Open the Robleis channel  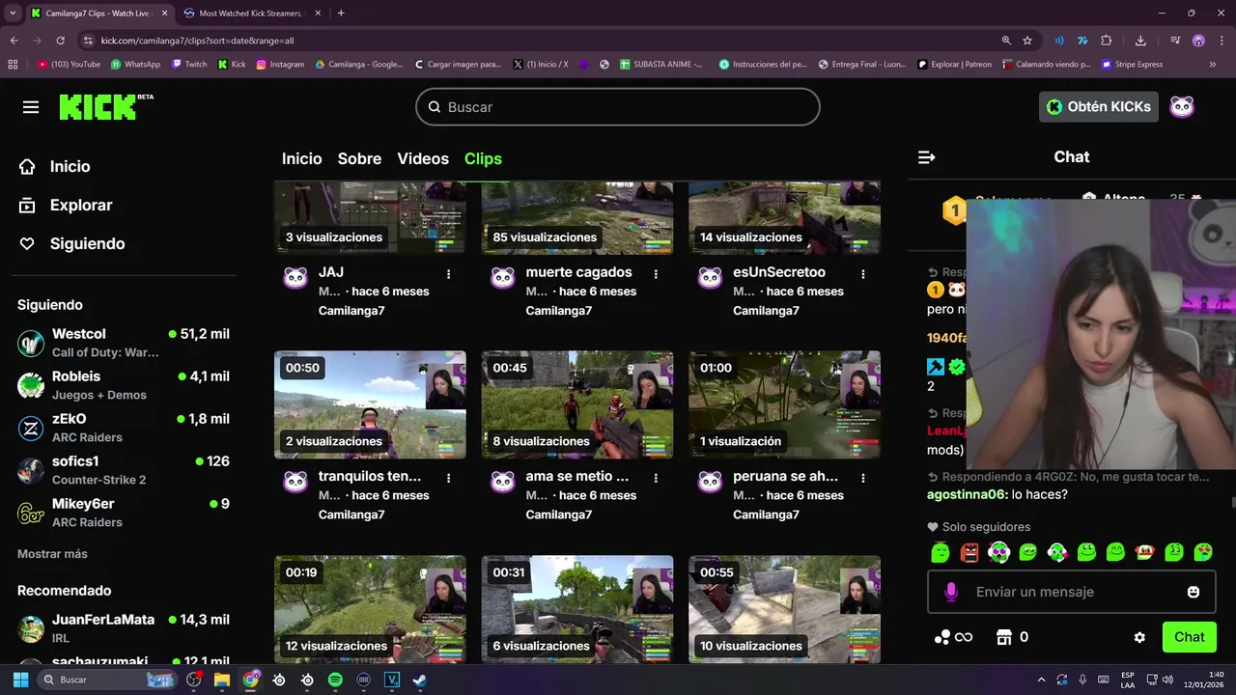tap(124, 385)
